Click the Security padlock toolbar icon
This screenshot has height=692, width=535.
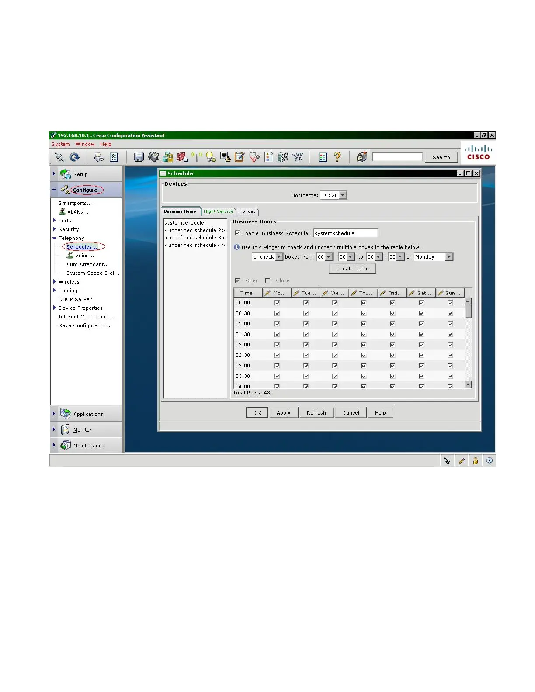click(168, 157)
